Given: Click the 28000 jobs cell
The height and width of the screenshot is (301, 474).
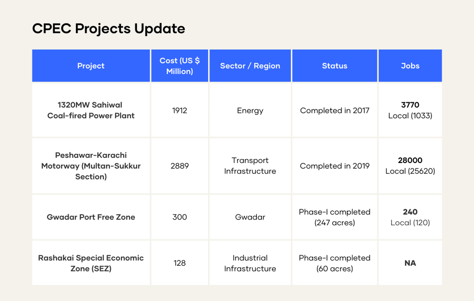Looking at the screenshot, I should pyautogui.click(x=410, y=166).
